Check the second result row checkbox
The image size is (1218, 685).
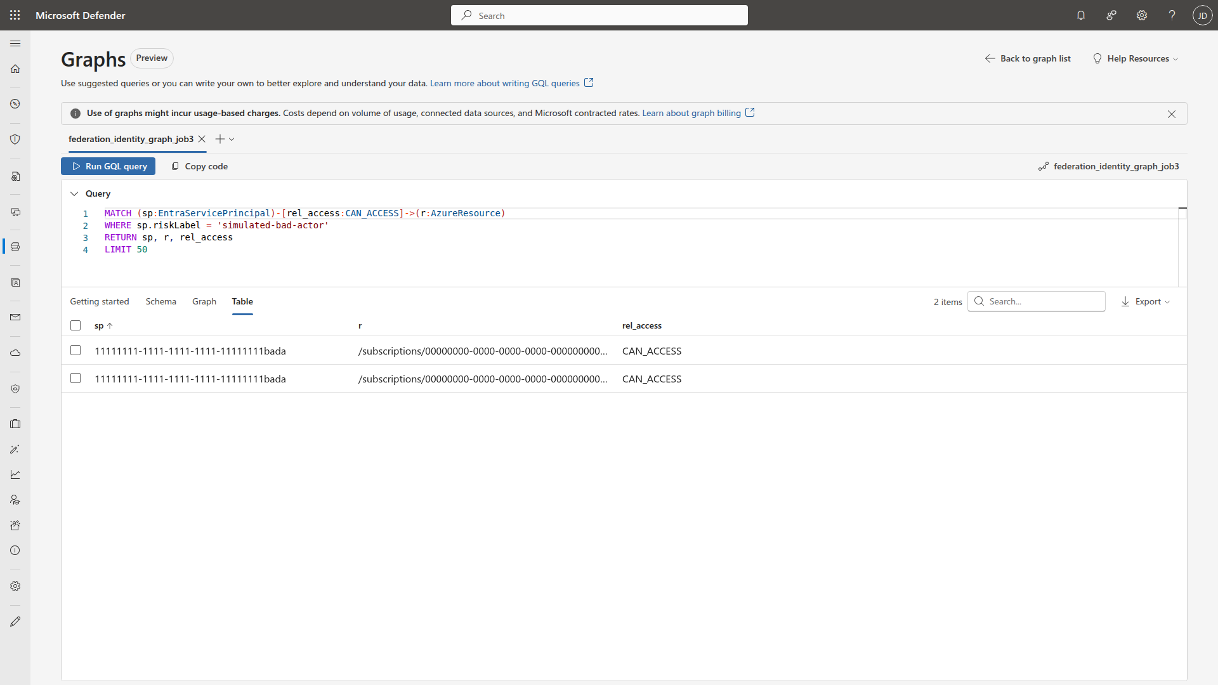click(x=75, y=378)
